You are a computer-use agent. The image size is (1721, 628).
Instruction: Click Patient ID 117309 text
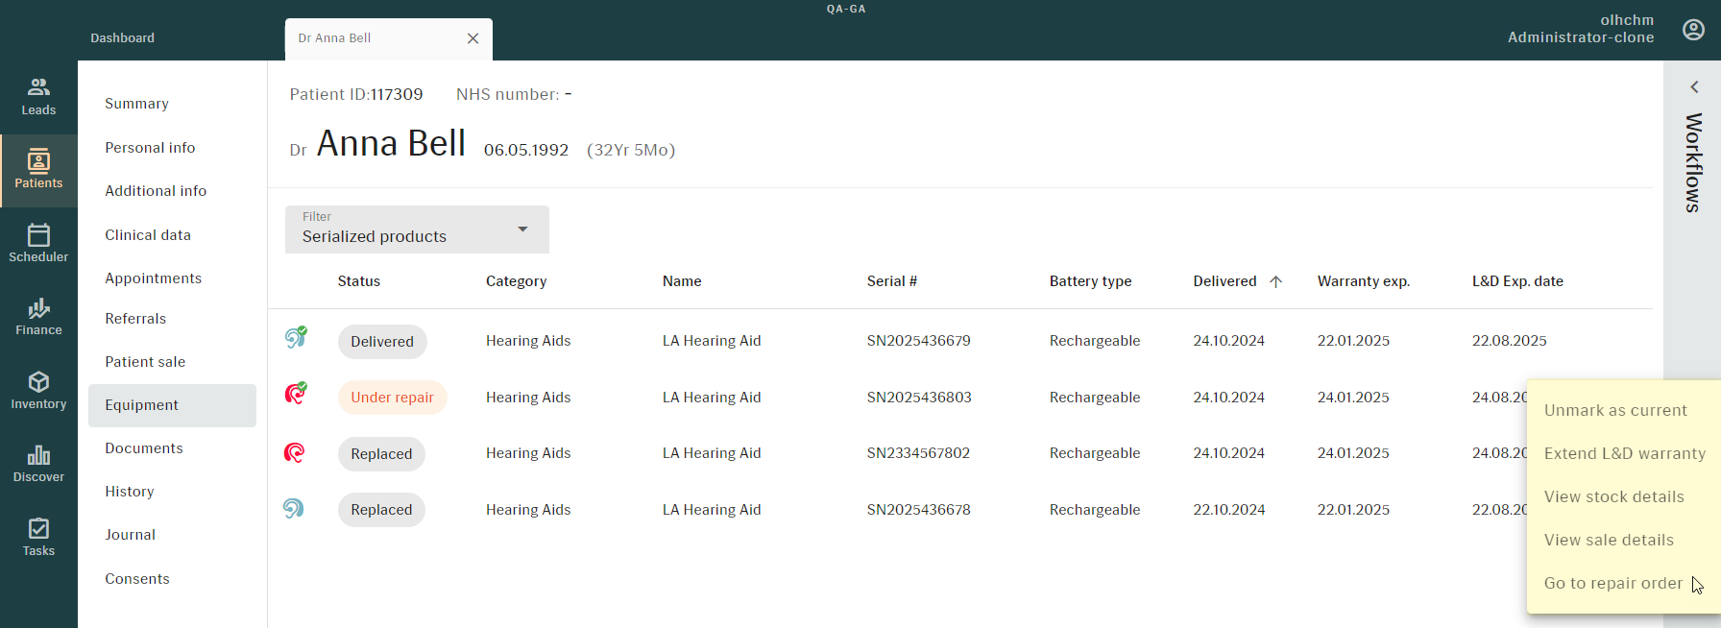pos(356,94)
